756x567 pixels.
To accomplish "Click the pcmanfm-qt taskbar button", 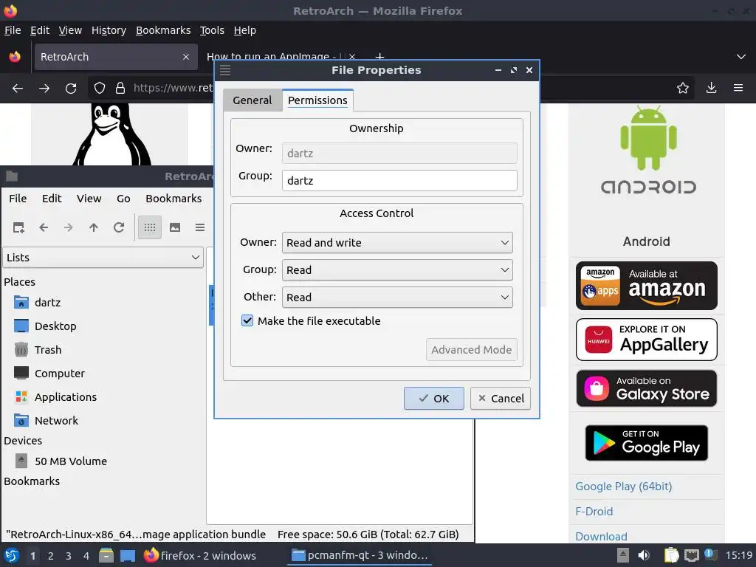I will click(360, 555).
